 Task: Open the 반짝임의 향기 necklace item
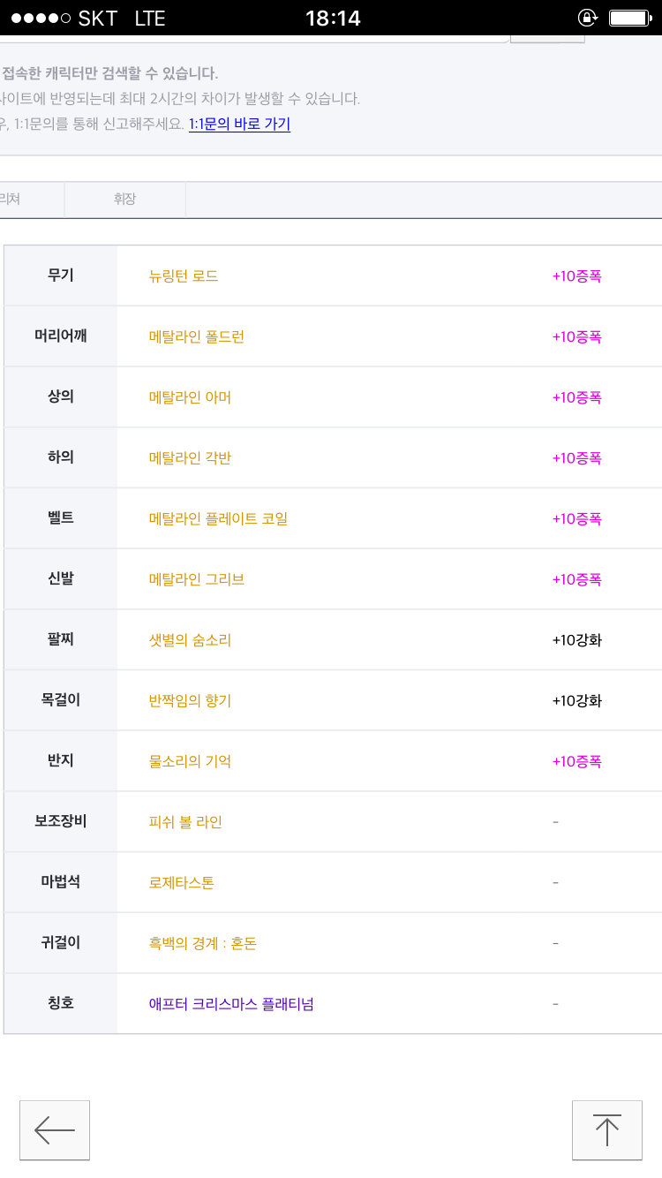click(x=190, y=701)
